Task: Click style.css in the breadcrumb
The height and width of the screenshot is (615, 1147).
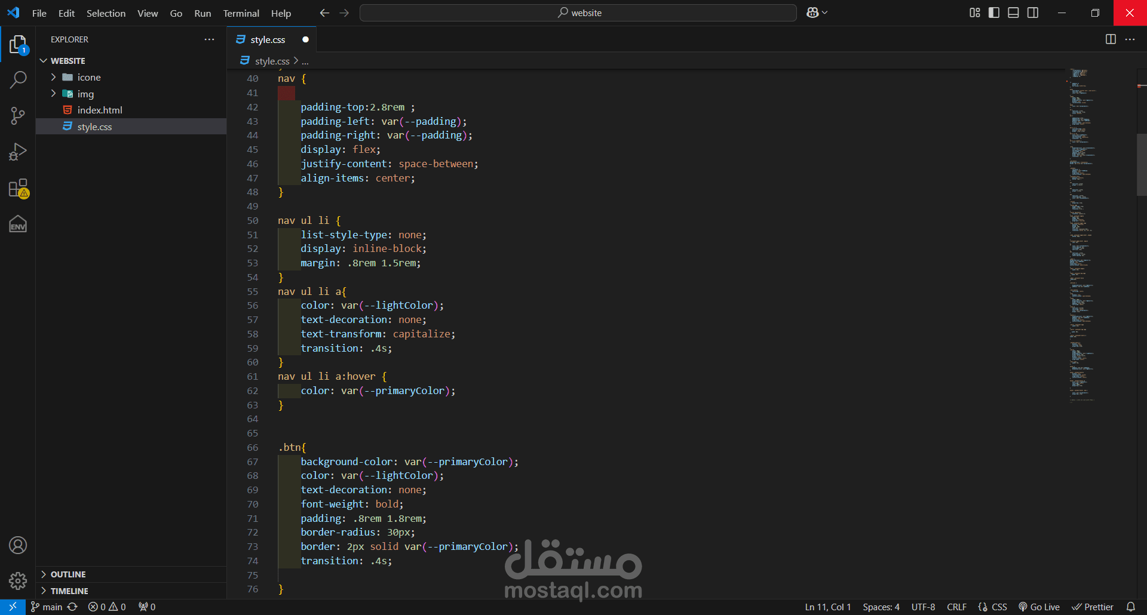Action: coord(272,61)
